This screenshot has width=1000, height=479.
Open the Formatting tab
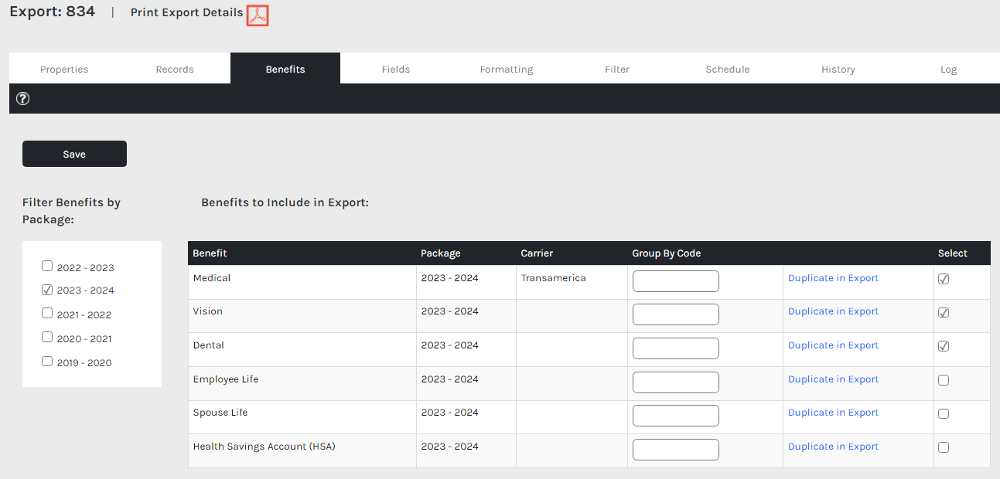tap(507, 69)
